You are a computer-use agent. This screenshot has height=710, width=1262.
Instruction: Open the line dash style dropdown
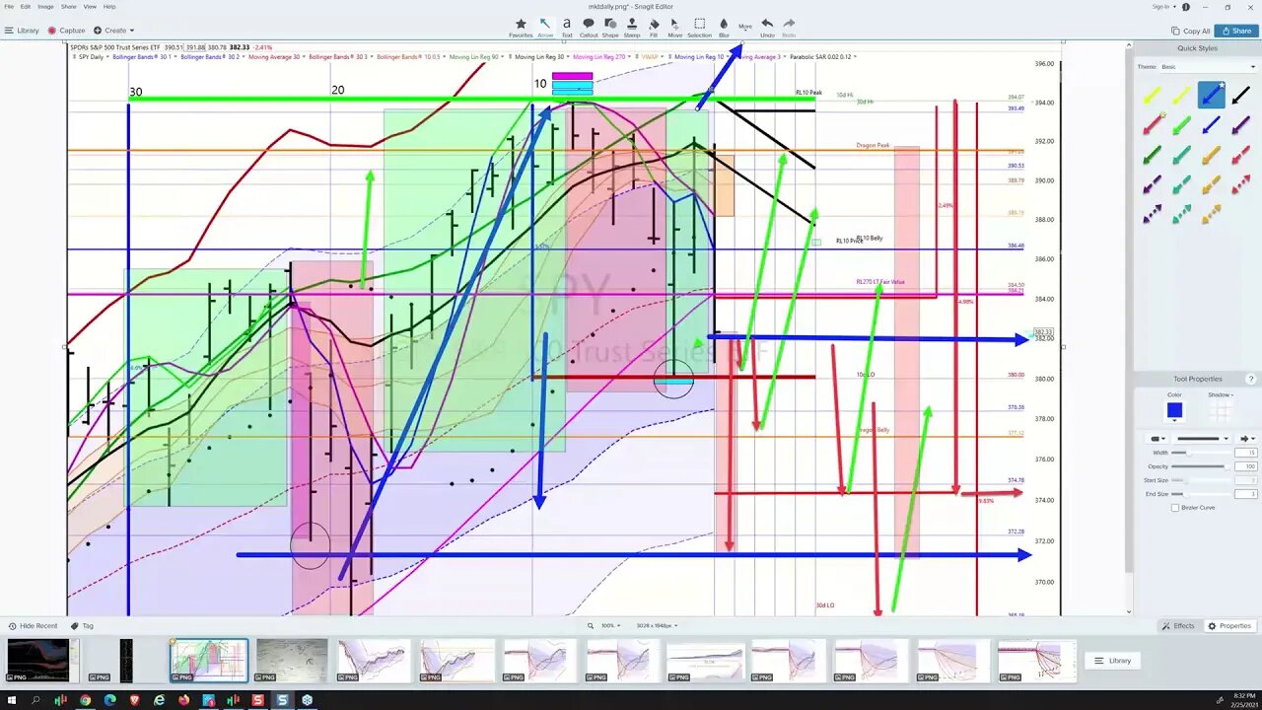(x=1202, y=438)
